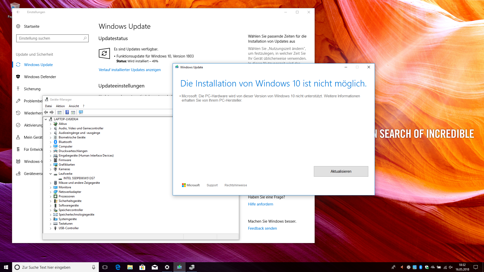Open the Rechtshinweise link
Screen dimensions: 484x272
236,185
